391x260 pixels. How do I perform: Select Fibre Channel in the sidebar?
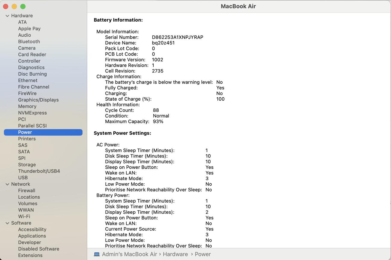click(x=34, y=87)
